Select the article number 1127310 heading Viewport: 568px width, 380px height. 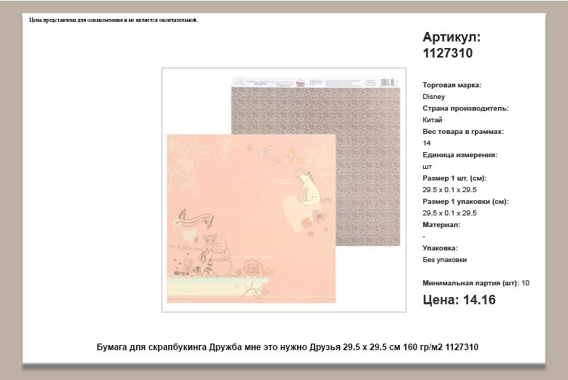tap(451, 45)
